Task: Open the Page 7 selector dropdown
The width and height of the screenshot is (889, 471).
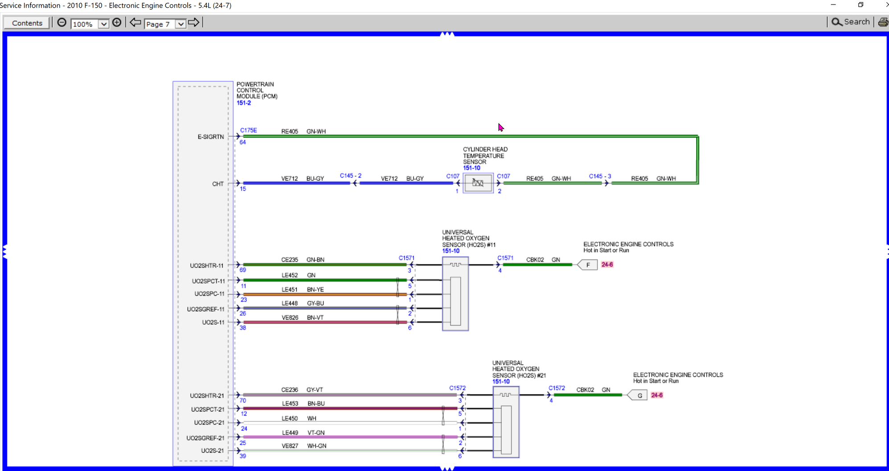Action: click(x=180, y=24)
